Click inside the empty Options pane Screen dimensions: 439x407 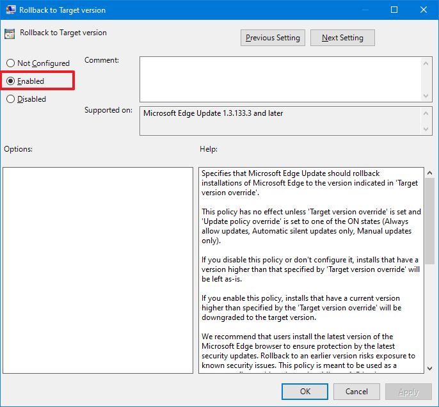click(98, 270)
